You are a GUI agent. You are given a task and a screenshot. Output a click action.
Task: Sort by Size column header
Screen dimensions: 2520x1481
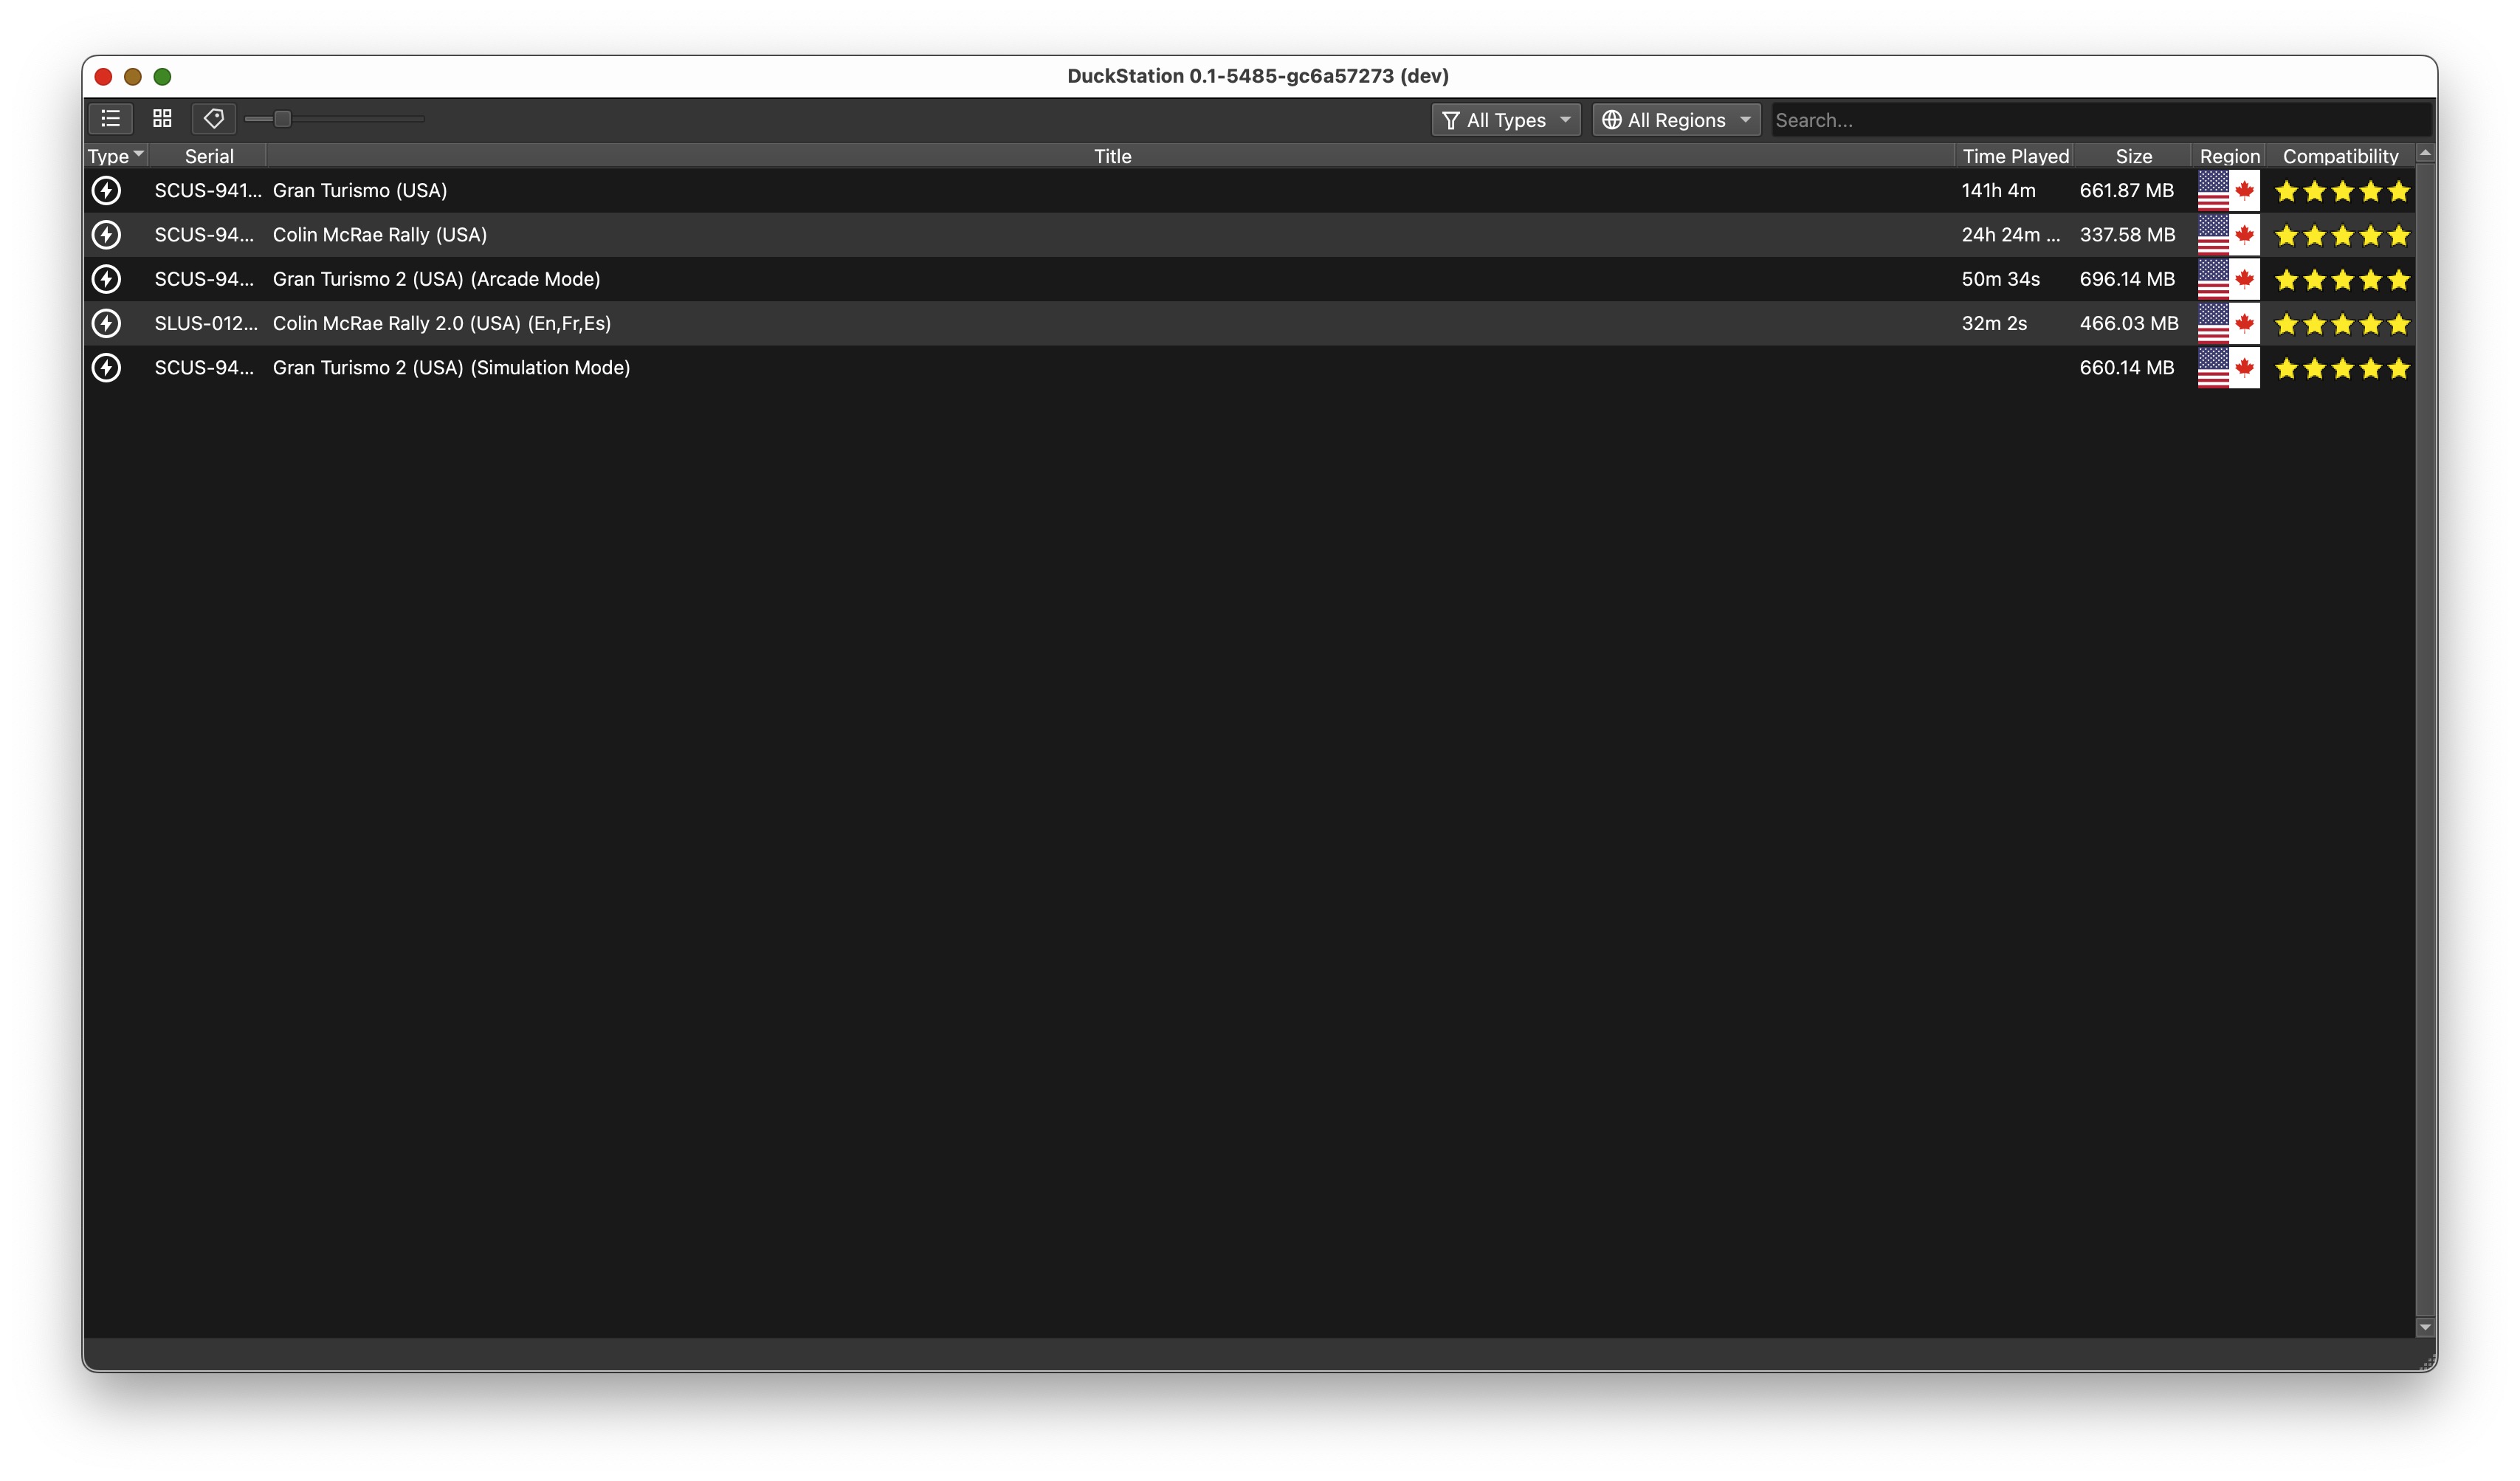point(2133,156)
